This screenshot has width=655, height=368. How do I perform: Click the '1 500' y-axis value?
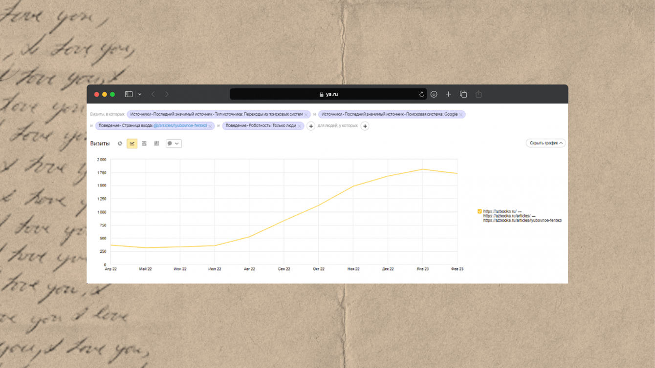point(101,186)
